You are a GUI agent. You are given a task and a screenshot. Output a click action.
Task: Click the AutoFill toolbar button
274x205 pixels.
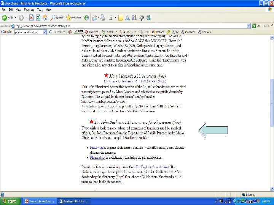pyautogui.click(x=143, y=32)
